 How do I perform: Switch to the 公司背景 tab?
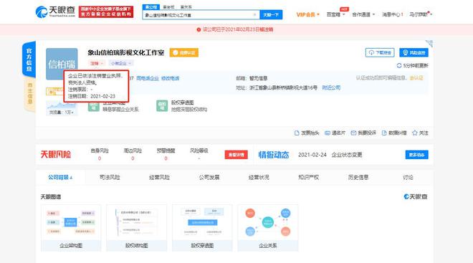click(60, 177)
